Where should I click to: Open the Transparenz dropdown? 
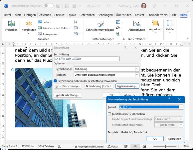[x=49, y=34]
